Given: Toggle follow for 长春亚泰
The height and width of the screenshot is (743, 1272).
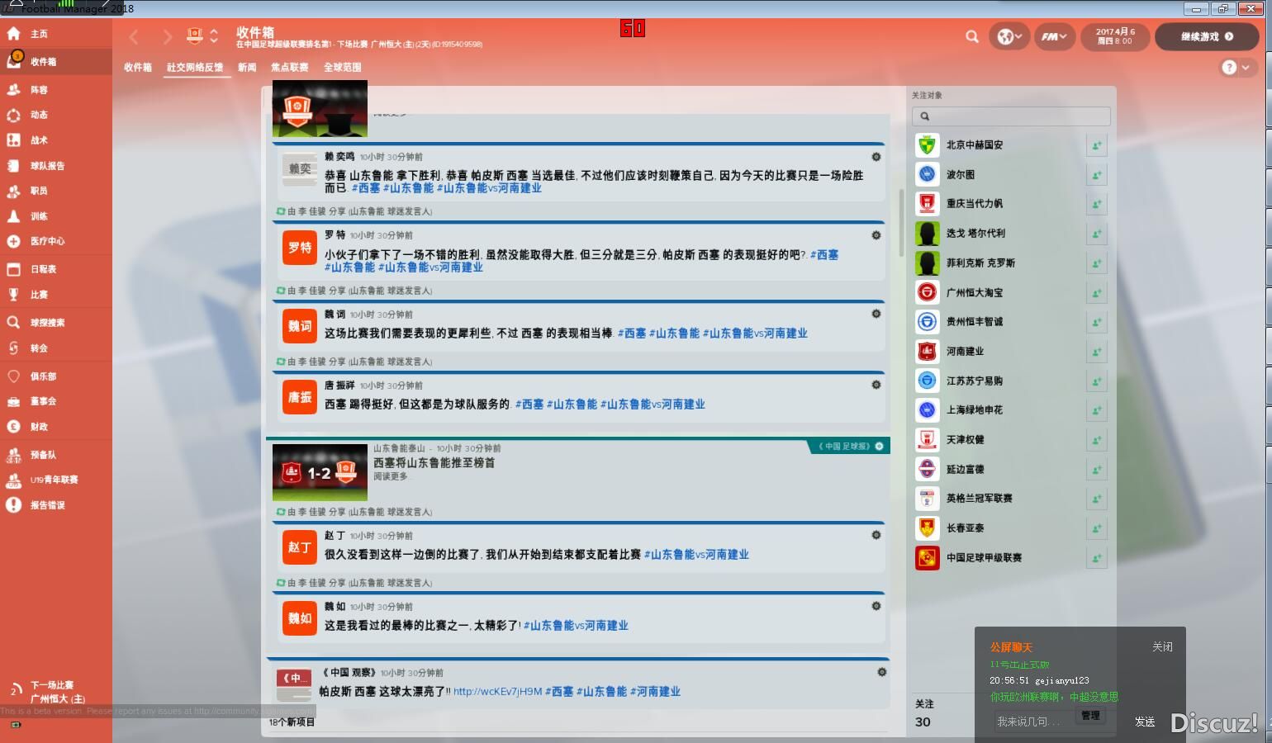Looking at the screenshot, I should coord(1096,528).
